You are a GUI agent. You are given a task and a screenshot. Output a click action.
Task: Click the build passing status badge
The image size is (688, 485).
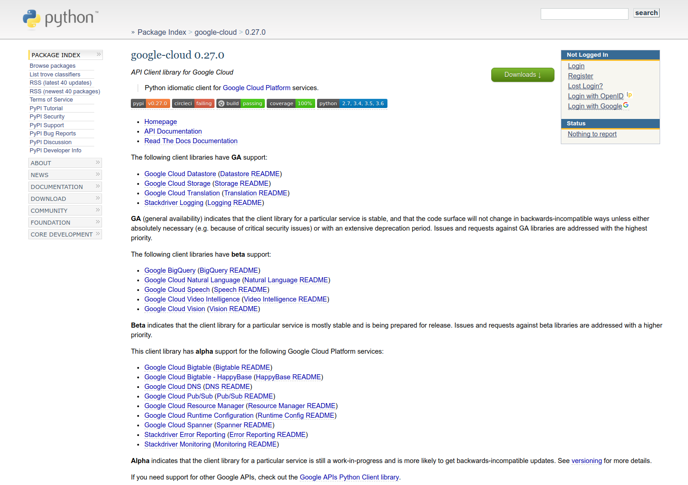[240, 103]
